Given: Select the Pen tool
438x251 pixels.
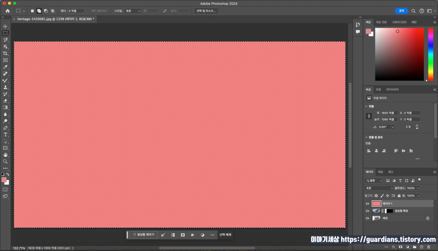Looking at the screenshot, I should pyautogui.click(x=5, y=128).
